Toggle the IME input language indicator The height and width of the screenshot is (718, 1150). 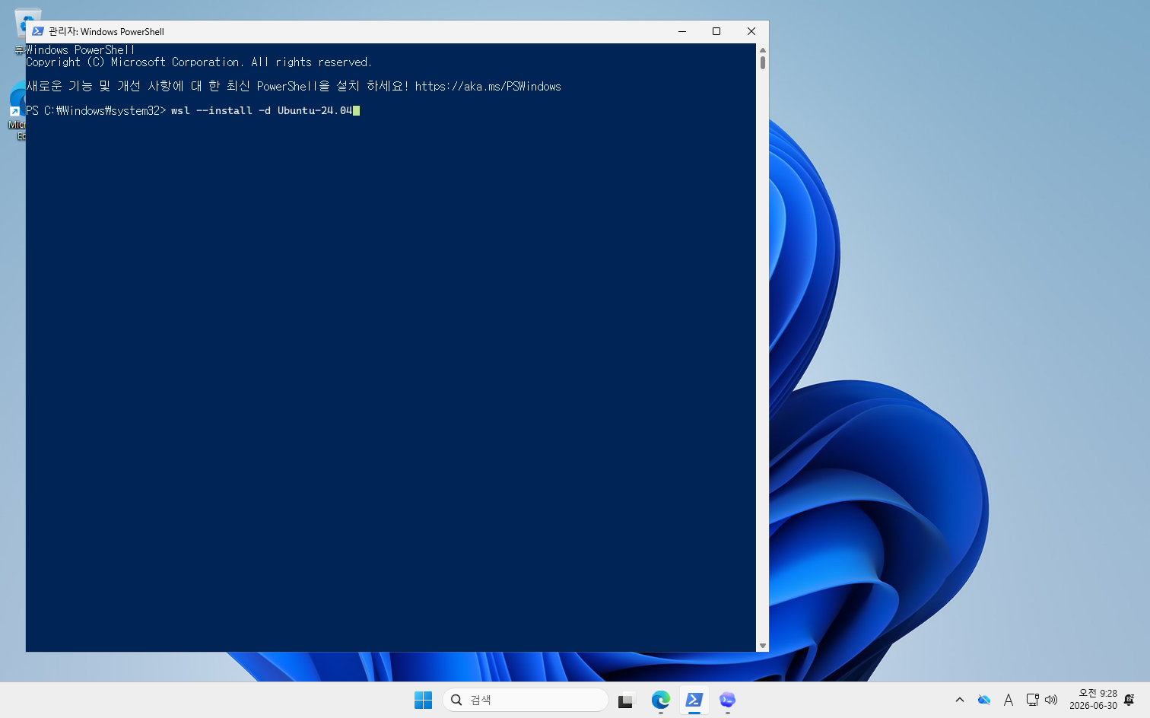click(x=1009, y=700)
